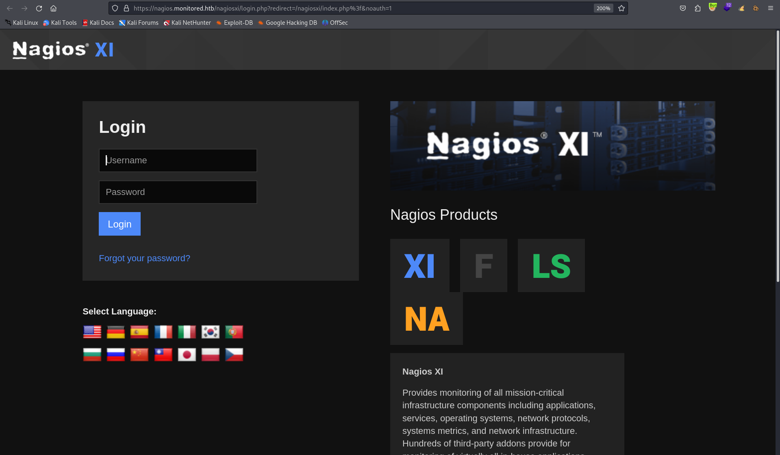780x455 pixels.
Task: Select Italian language flag
Action: coord(187,332)
